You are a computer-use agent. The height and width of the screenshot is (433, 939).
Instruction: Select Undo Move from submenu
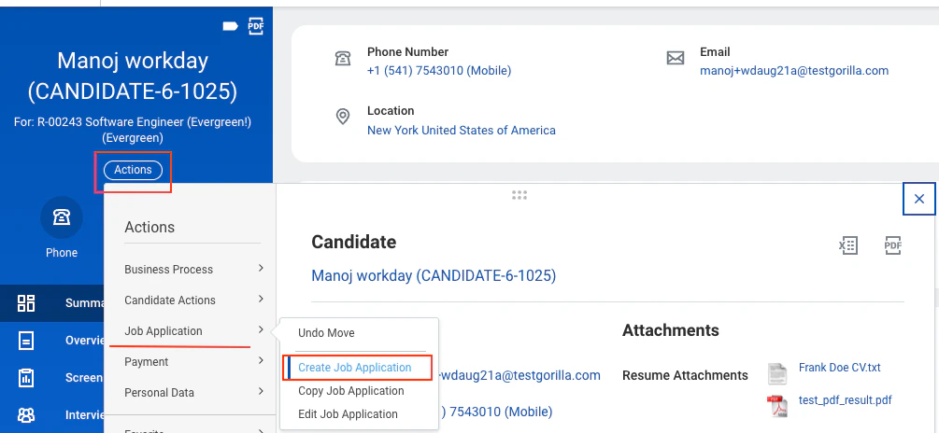pos(326,333)
